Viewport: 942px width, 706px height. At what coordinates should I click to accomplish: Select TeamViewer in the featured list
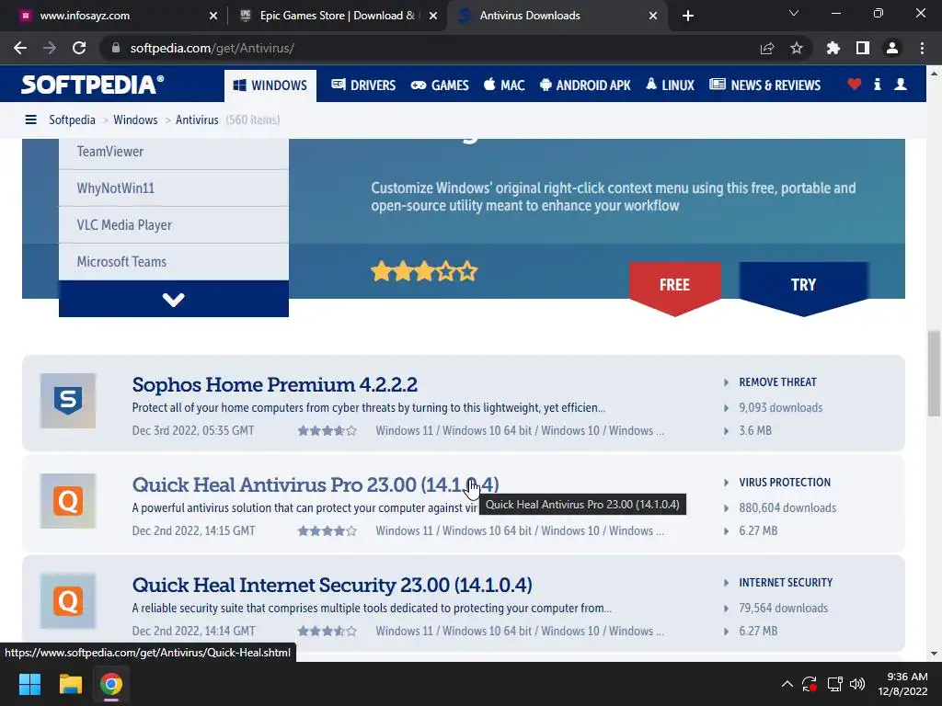(x=174, y=152)
